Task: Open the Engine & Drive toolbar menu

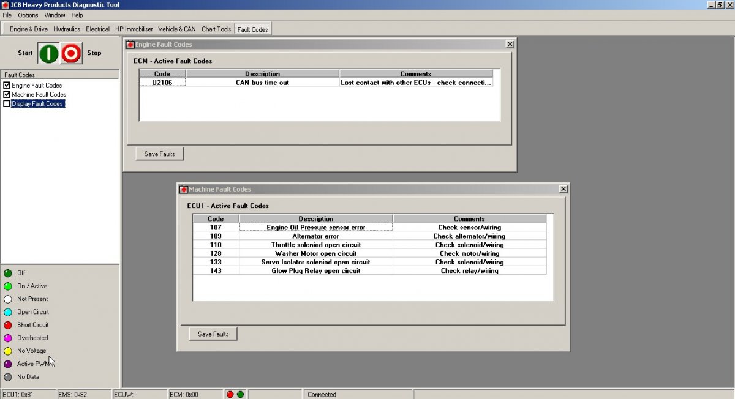Action: [28, 29]
